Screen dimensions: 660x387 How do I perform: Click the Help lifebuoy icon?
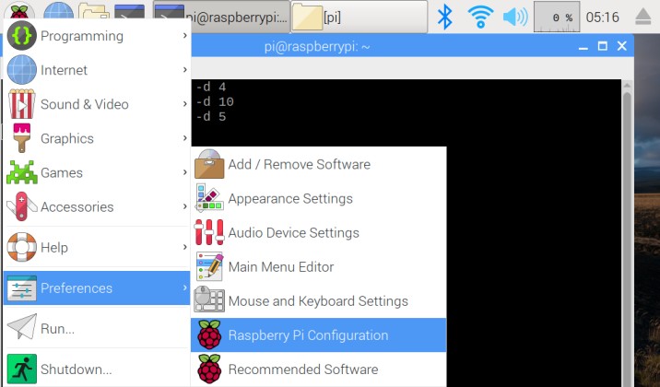[x=21, y=247]
